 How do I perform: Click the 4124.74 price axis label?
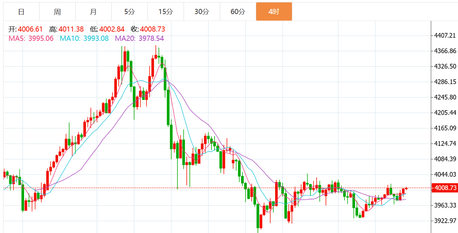pyautogui.click(x=445, y=144)
